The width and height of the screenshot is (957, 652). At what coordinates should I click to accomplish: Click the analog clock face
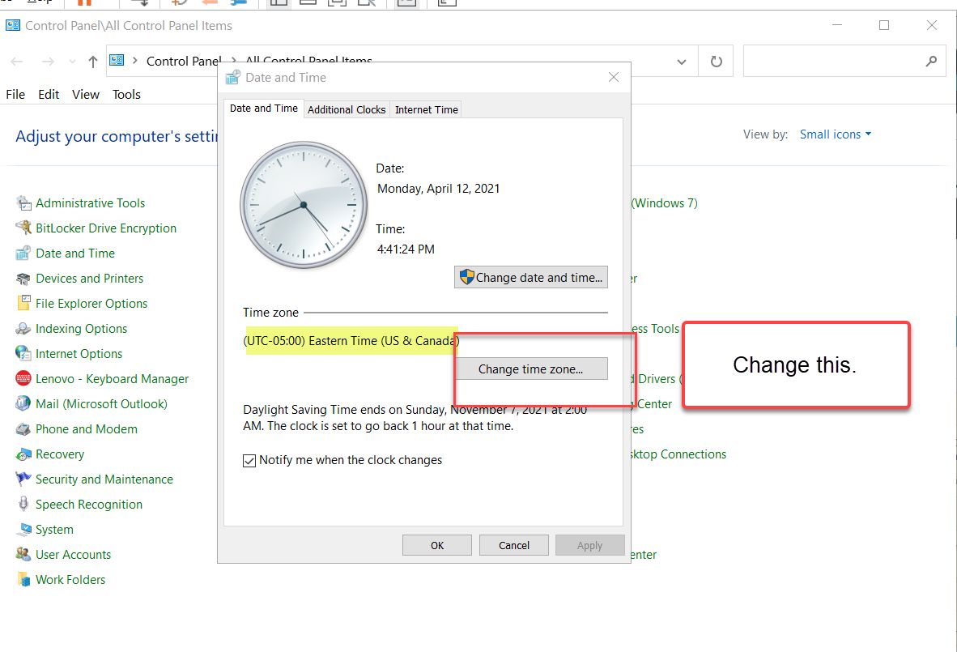pos(304,205)
